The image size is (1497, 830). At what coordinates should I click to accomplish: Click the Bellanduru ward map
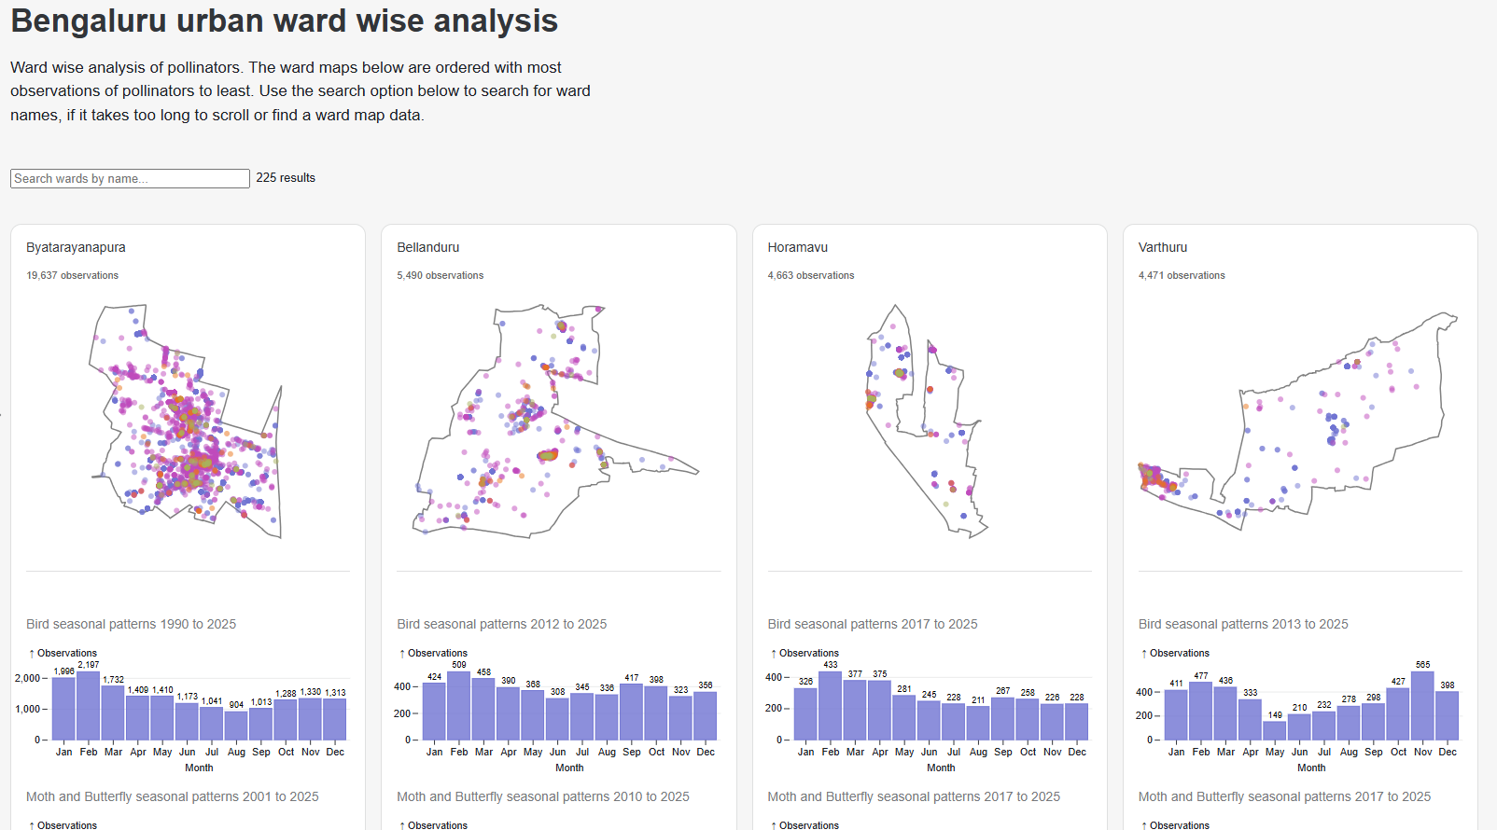(x=557, y=422)
